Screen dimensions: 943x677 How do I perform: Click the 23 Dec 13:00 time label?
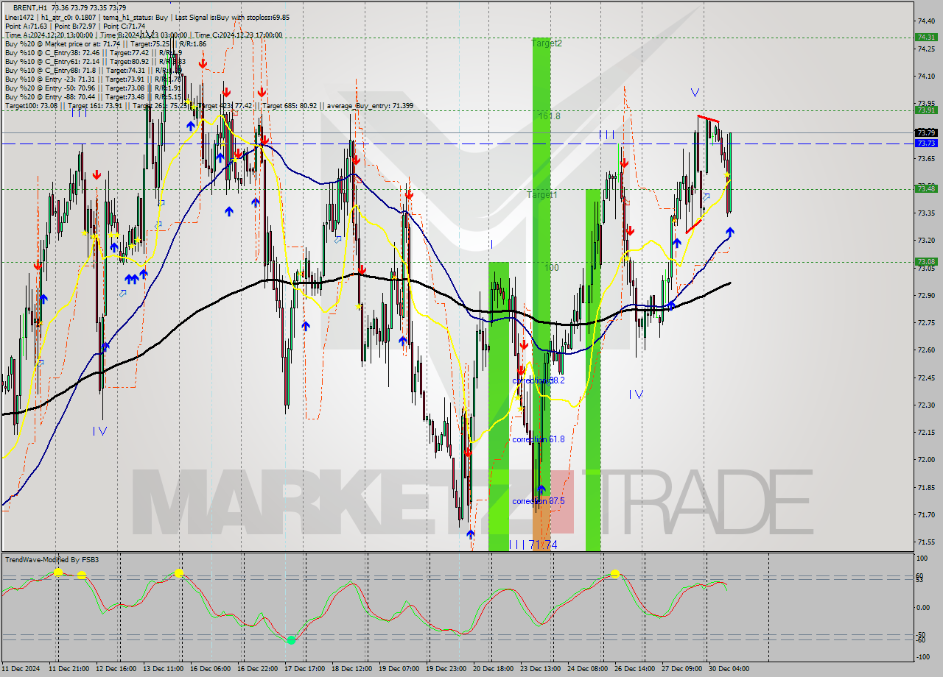coord(540,669)
